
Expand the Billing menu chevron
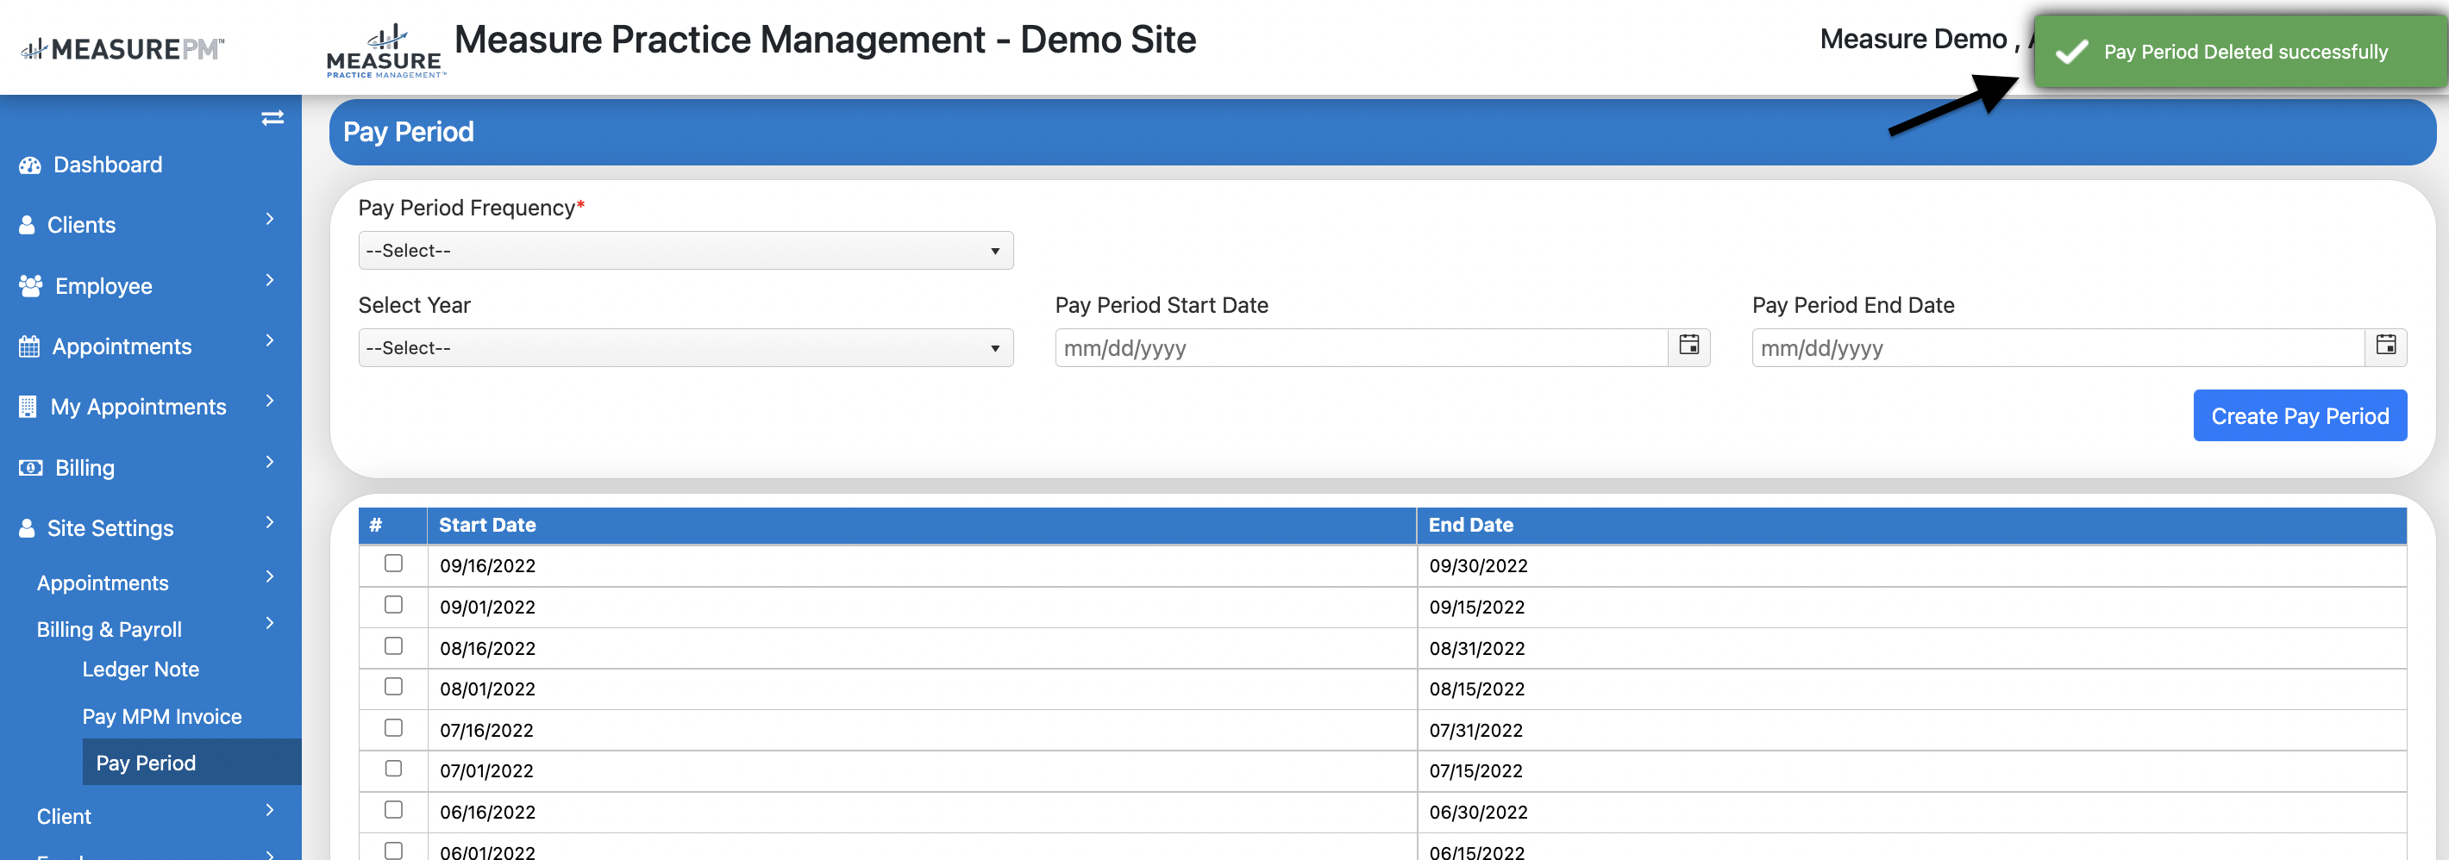click(x=270, y=462)
